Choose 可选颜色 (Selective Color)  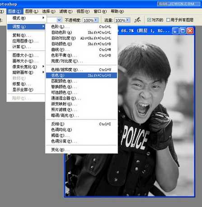(x=81, y=92)
